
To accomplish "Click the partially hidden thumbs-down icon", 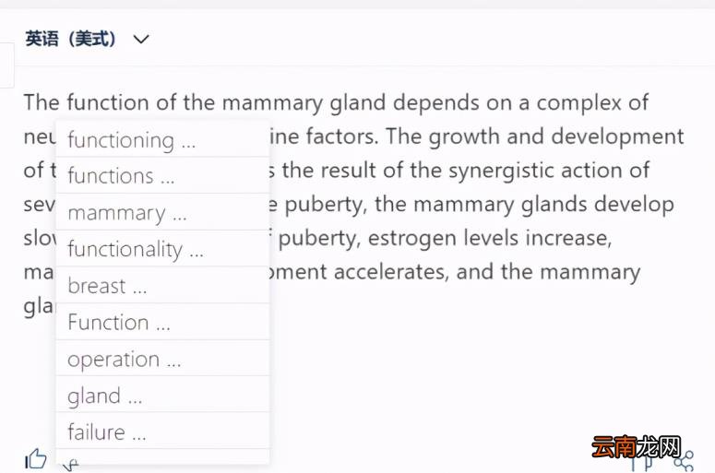I will coord(71,466).
